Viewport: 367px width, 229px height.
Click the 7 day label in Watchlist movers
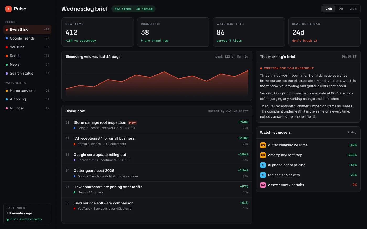coord(352,133)
